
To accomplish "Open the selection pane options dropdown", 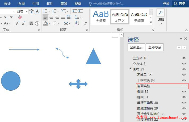I will tap(181, 39).
